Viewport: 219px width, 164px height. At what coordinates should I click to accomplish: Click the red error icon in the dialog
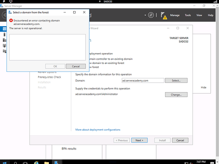coord(11,21)
